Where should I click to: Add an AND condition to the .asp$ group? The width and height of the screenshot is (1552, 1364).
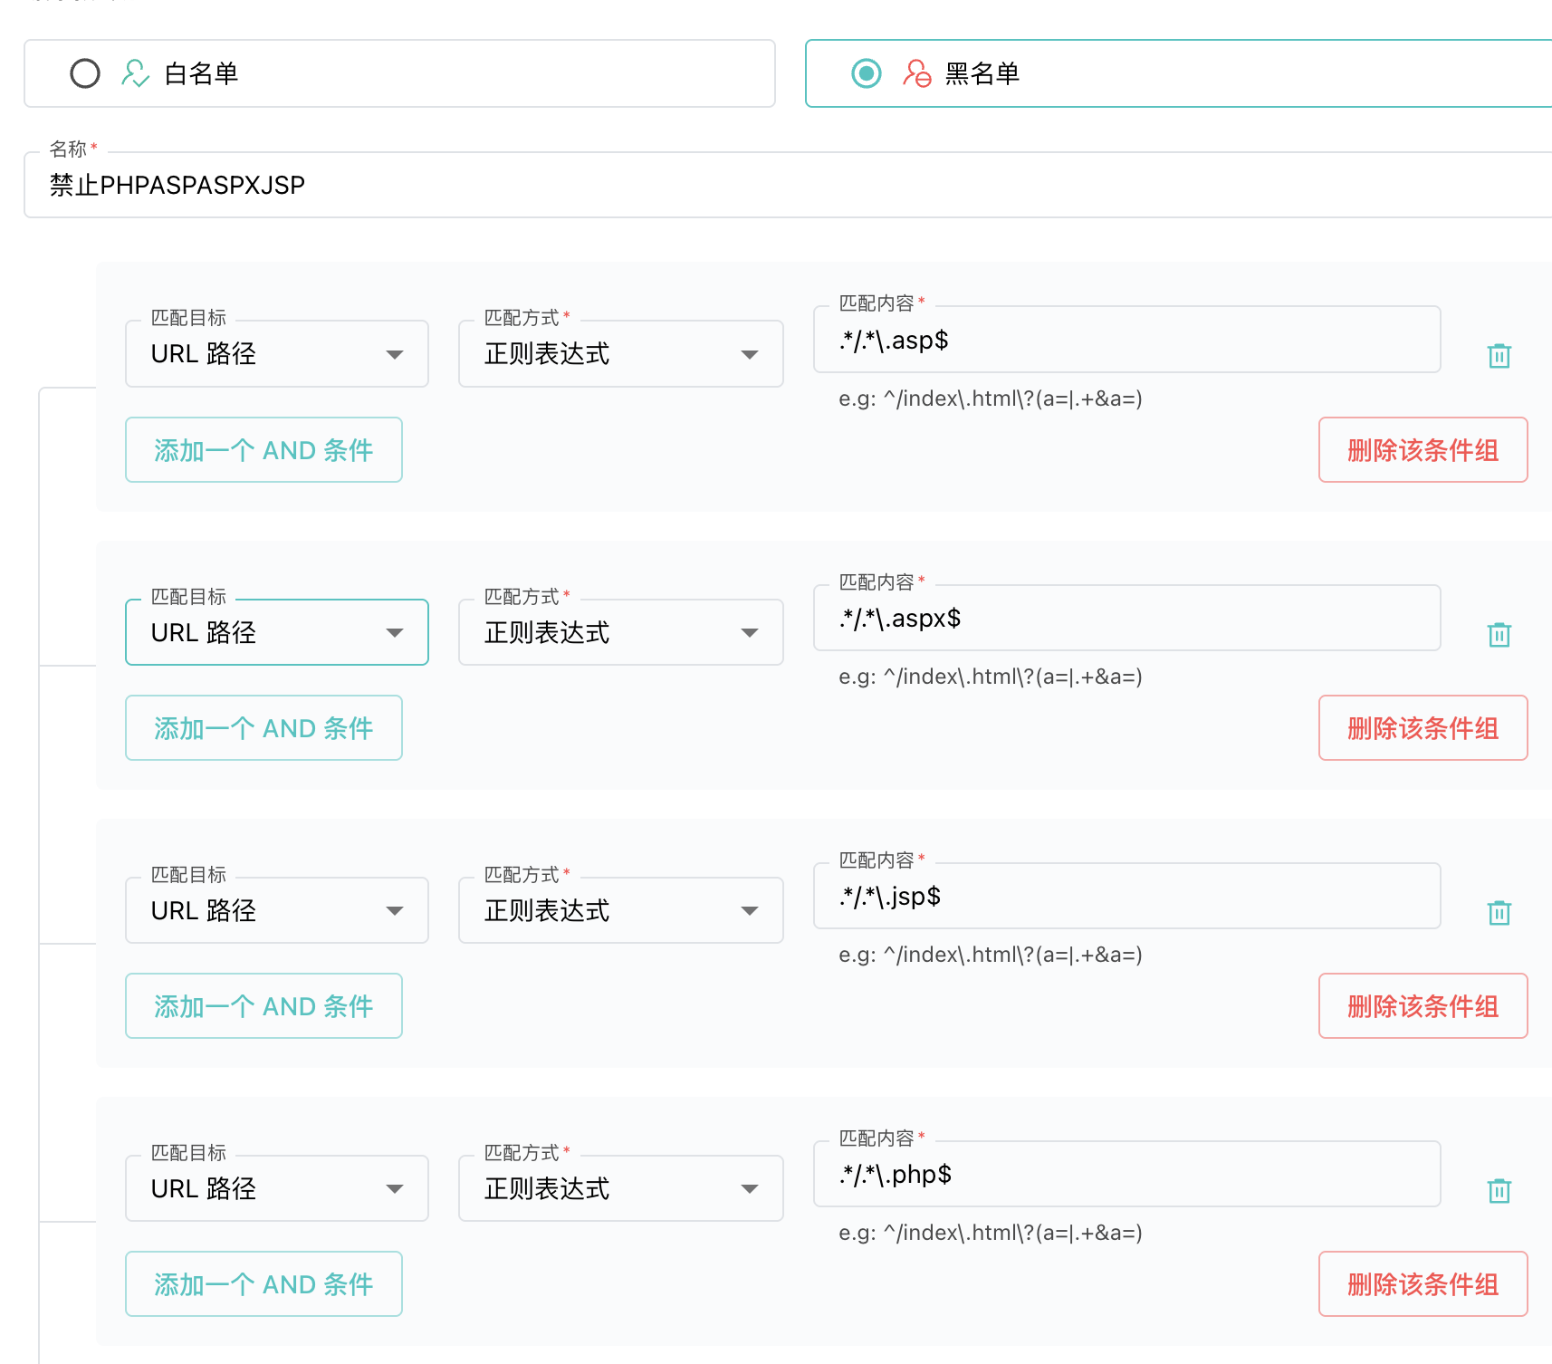(x=263, y=450)
